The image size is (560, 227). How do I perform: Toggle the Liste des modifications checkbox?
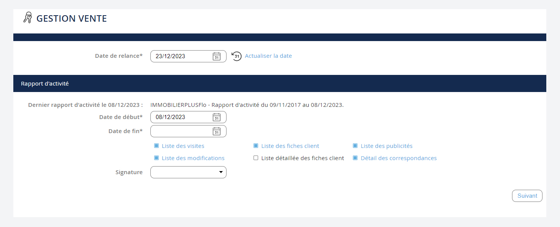156,158
